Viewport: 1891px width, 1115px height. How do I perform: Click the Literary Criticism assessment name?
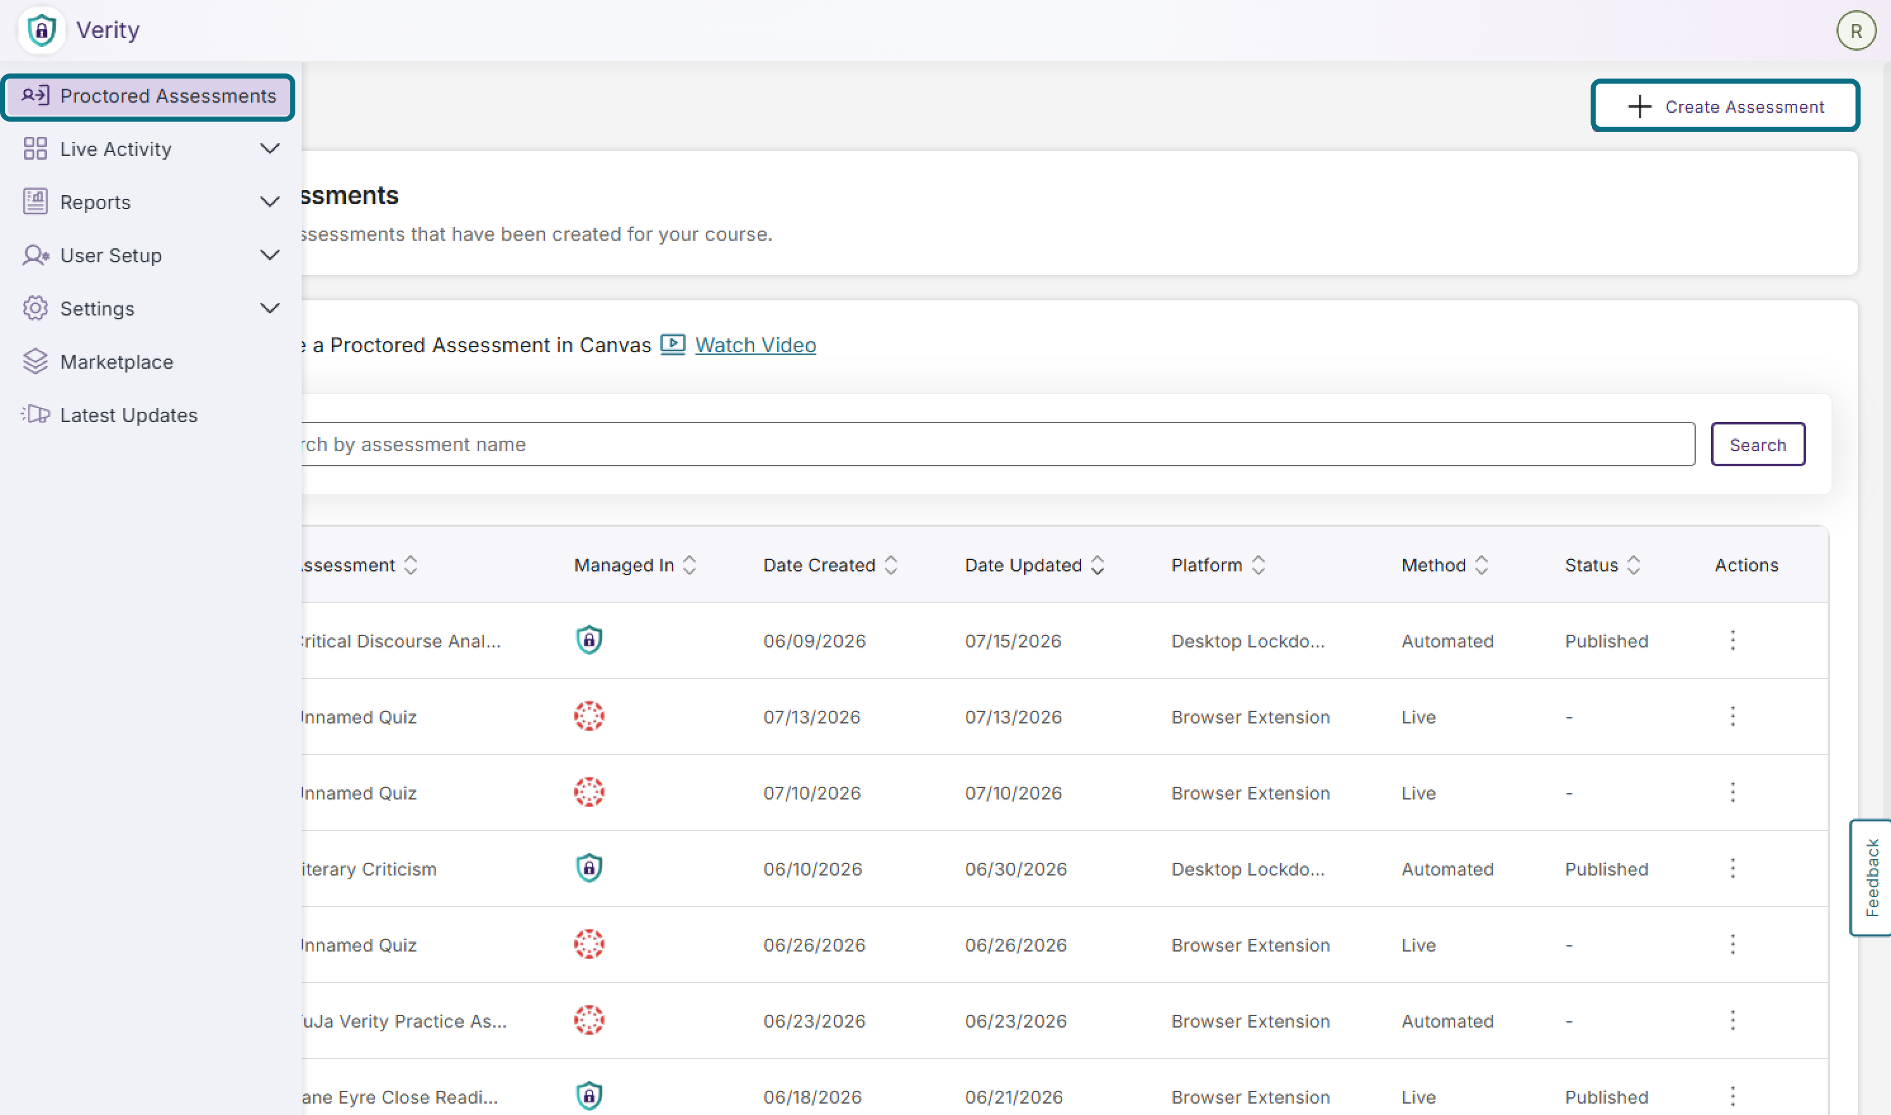pos(368,869)
